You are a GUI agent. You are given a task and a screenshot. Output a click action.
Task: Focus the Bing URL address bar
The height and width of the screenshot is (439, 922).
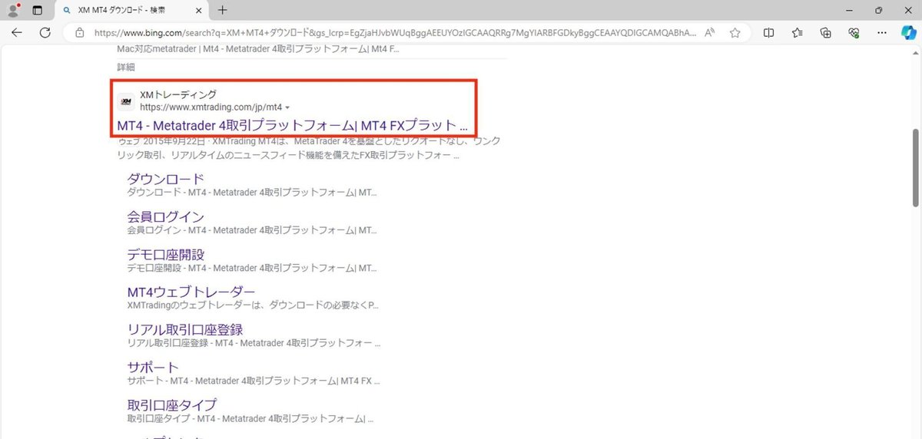395,33
